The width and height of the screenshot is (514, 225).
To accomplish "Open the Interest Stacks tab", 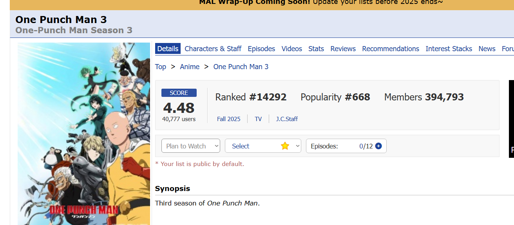I will 449,49.
